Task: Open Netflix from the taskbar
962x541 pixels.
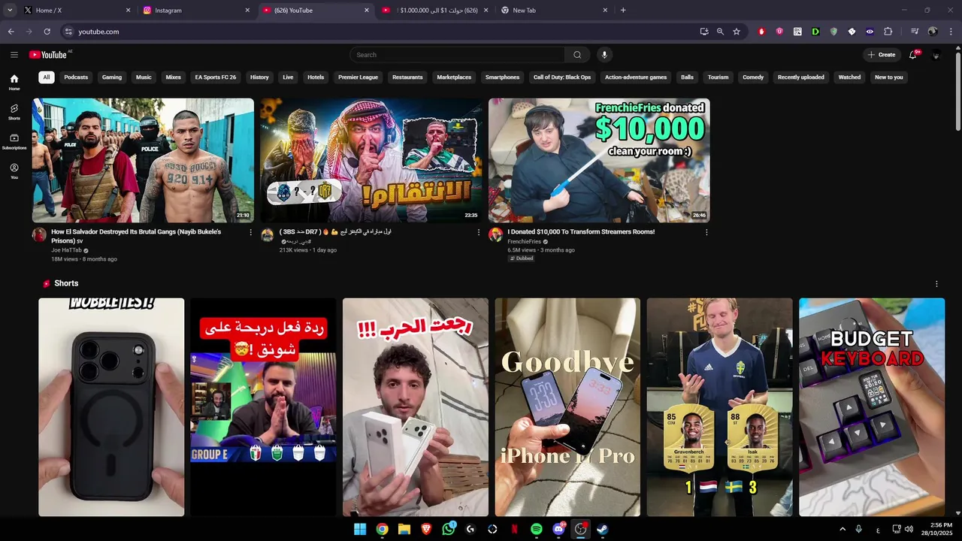Action: pos(514,529)
